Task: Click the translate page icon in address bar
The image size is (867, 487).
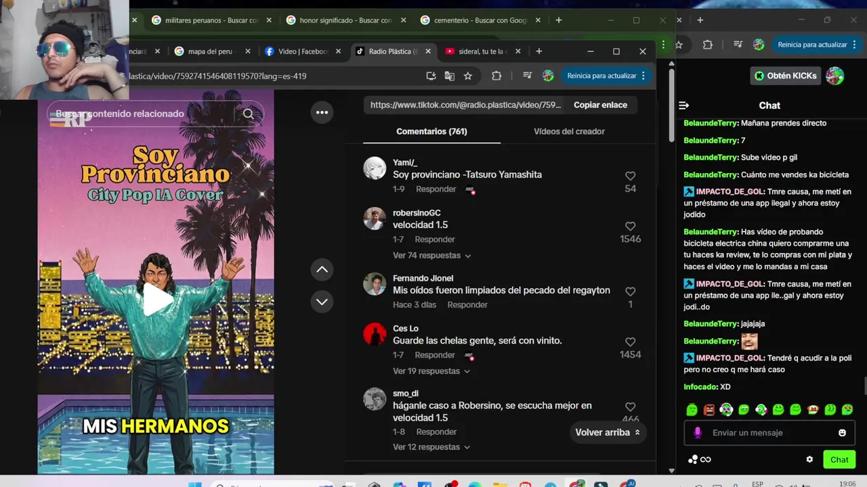Action: tap(449, 76)
